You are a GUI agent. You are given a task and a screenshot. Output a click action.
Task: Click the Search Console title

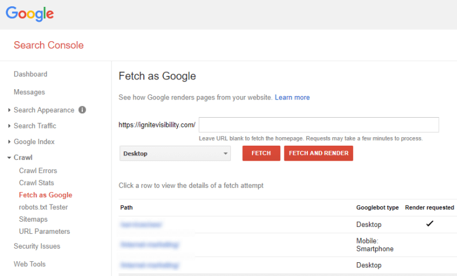[49, 45]
